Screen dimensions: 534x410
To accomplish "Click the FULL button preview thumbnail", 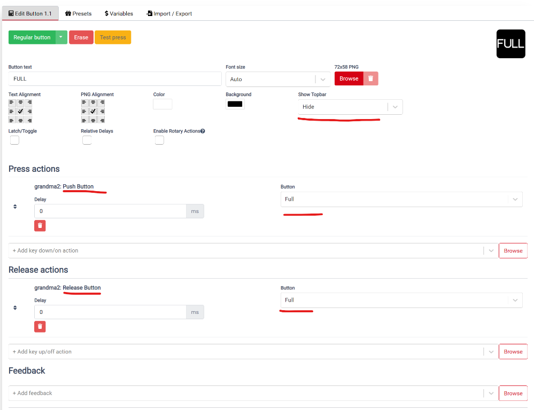I will (x=510, y=44).
